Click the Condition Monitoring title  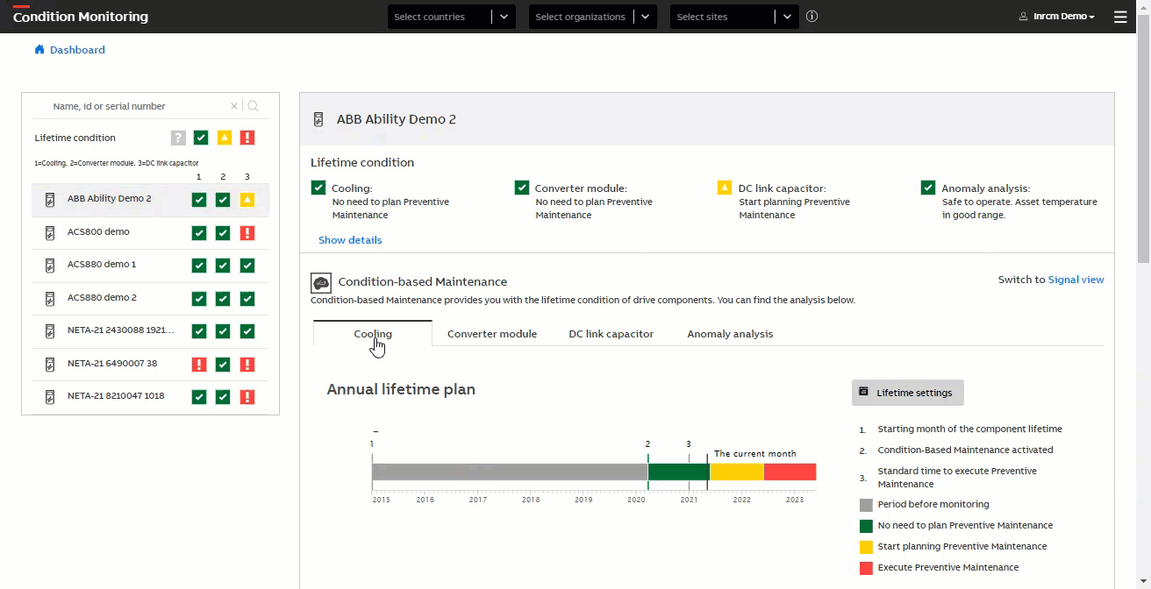[81, 17]
